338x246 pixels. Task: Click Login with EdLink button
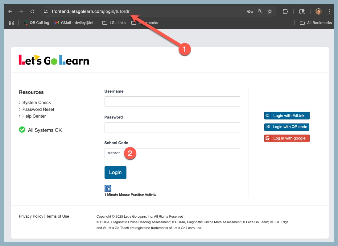[x=287, y=116]
